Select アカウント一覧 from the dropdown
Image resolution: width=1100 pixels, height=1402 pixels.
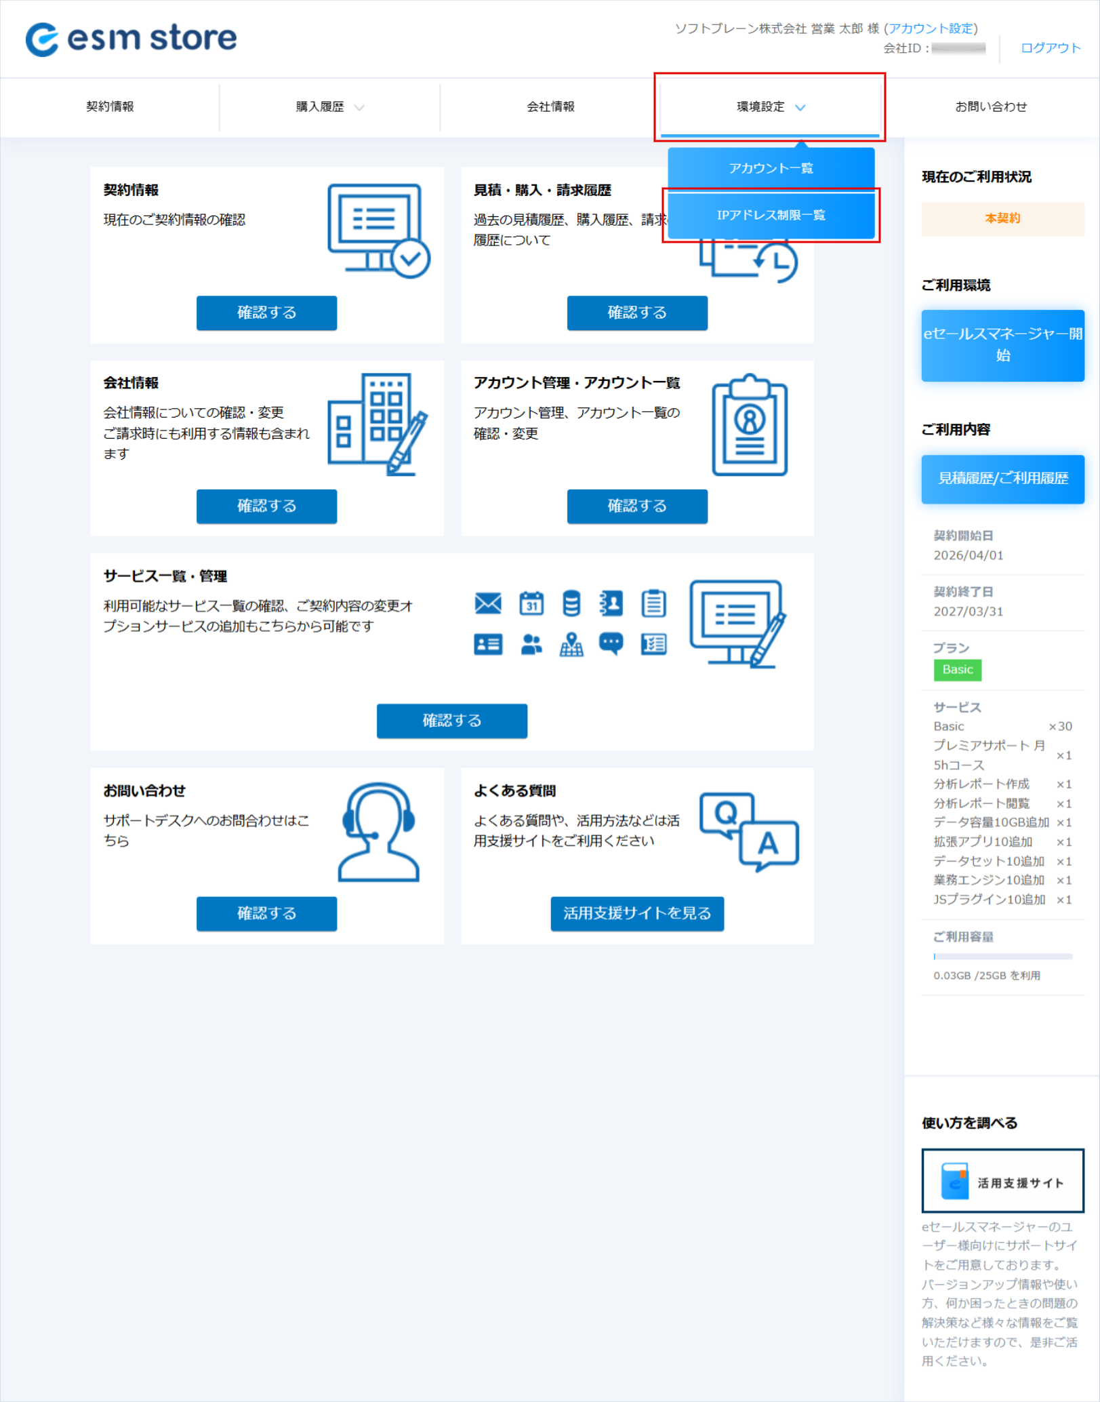tap(771, 168)
